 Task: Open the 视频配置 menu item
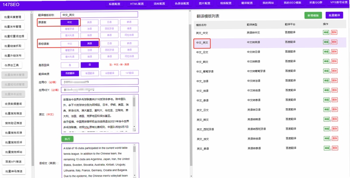coord(226,3)
